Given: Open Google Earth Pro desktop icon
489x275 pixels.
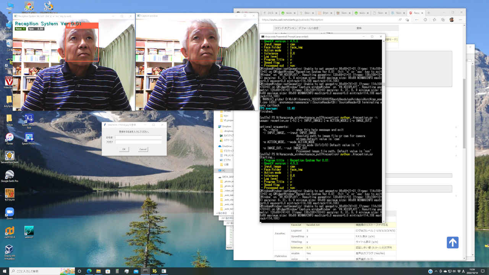Looking at the screenshot, I should pyautogui.click(x=9, y=175).
